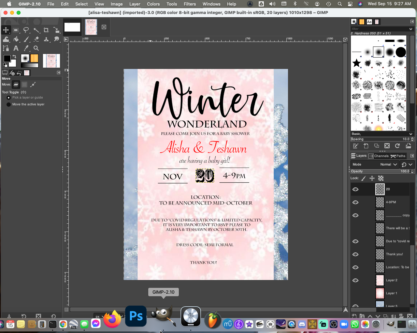
Task: Open the Layers dock configuration menu arrow
Action: coord(412,156)
